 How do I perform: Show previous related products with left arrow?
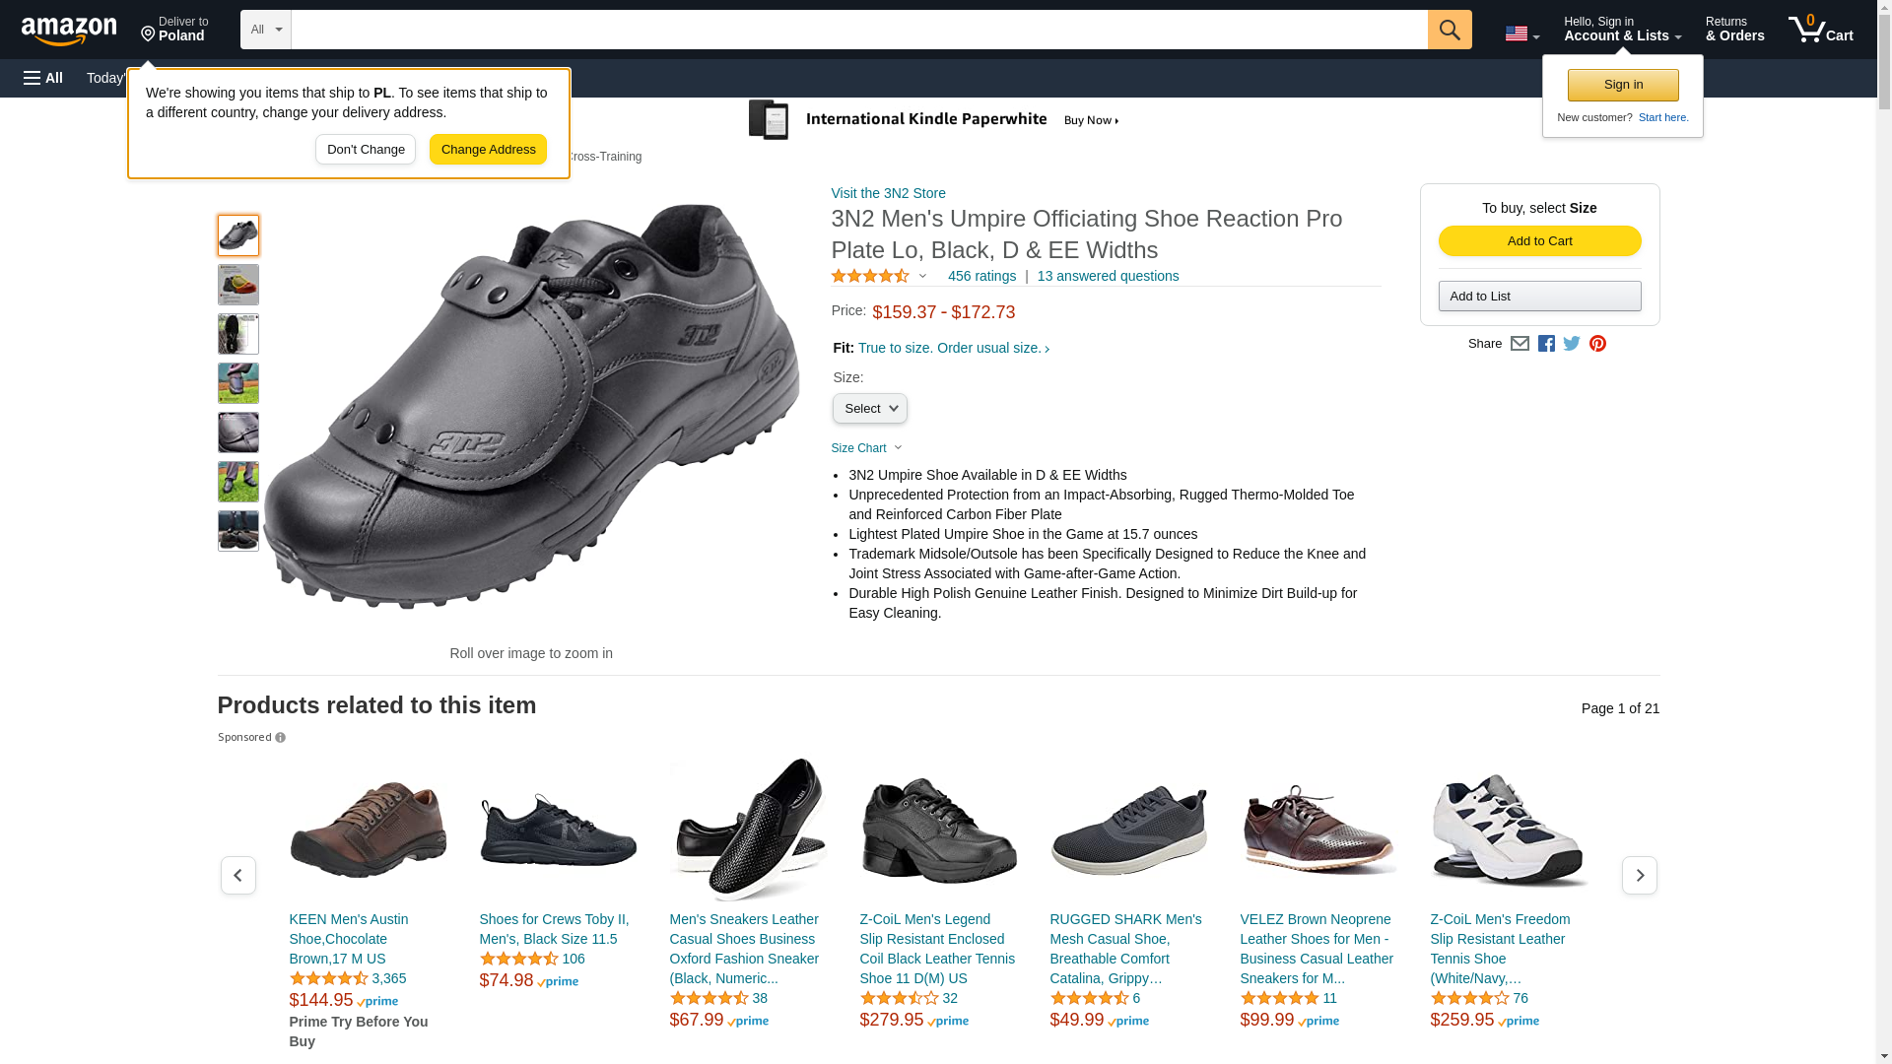tap(237, 875)
